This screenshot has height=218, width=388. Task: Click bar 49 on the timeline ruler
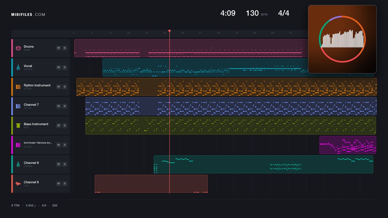(183, 33)
